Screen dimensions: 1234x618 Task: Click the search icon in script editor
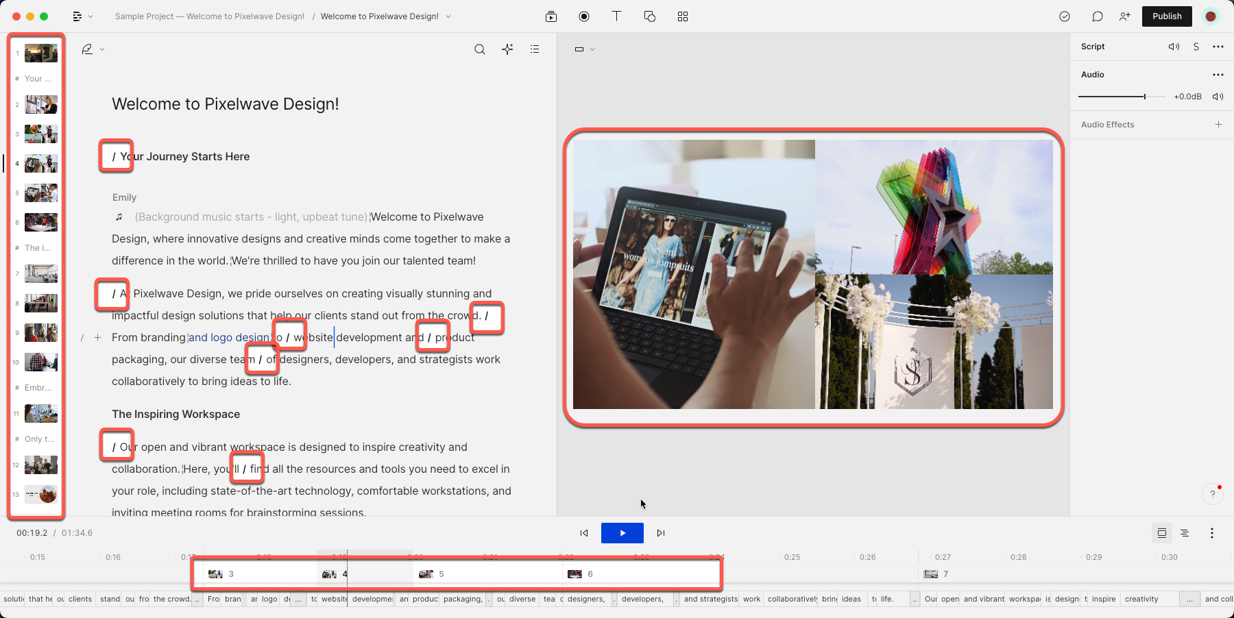pyautogui.click(x=480, y=49)
